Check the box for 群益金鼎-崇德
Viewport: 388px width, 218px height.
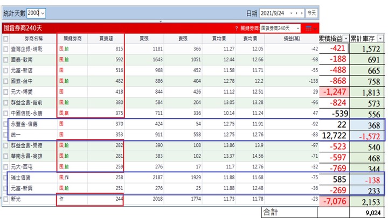[6, 145]
